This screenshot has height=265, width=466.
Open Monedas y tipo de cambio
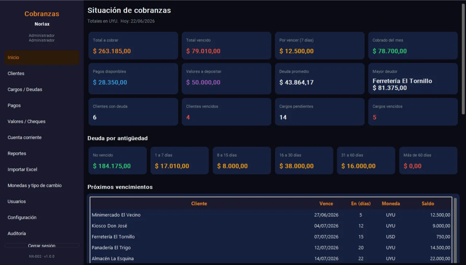click(42, 185)
